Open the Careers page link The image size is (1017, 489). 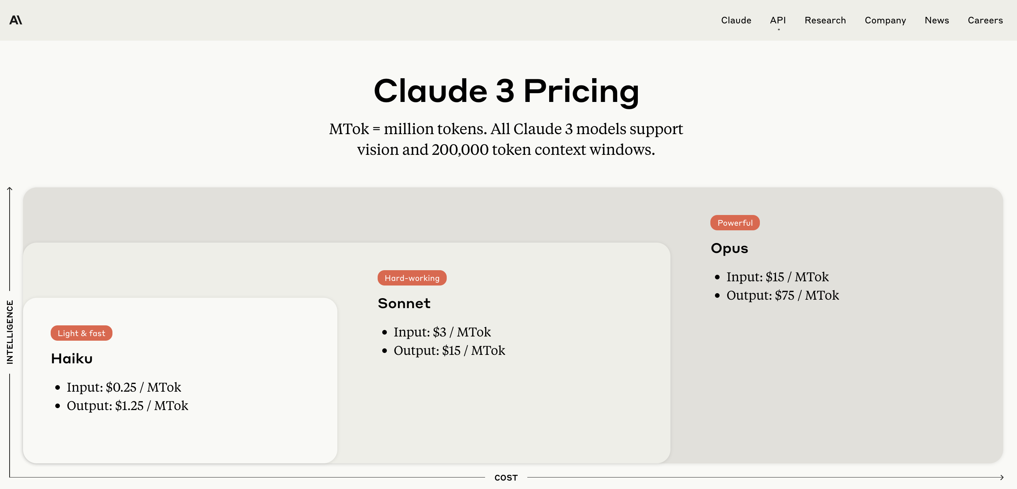pos(985,20)
